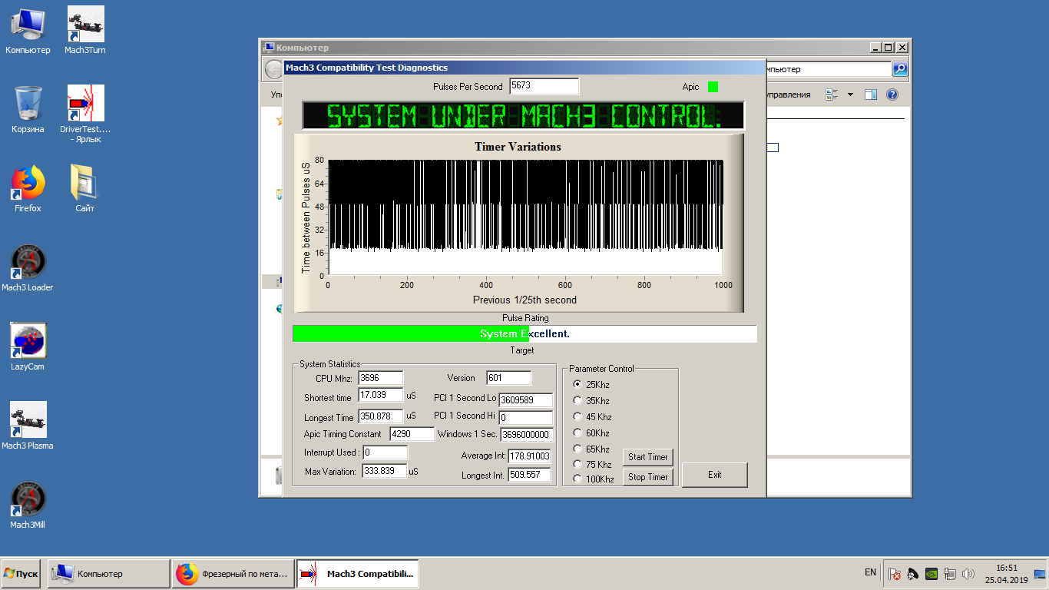Toggle the preview pane in Компьютер window
Image resolution: width=1049 pixels, height=590 pixels.
pos(870,94)
